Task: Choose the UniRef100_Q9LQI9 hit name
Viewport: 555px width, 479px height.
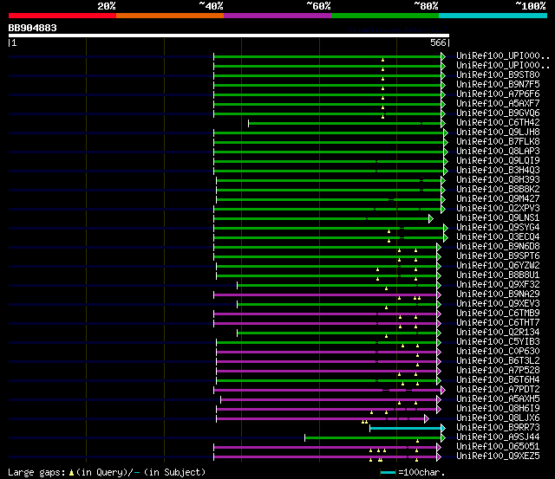Action: coord(498,161)
